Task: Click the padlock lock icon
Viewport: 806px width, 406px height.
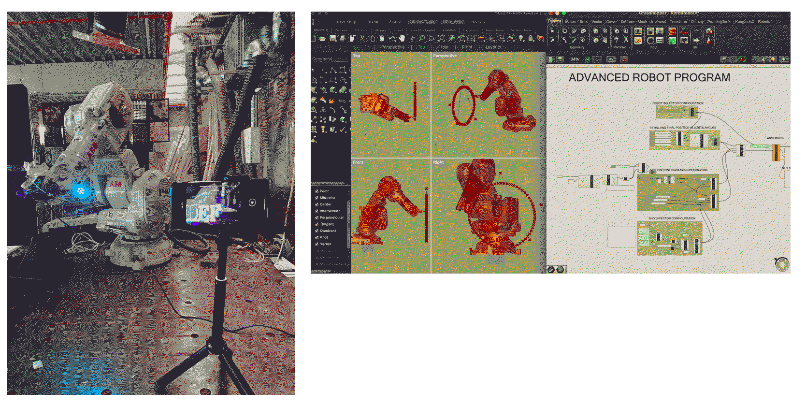Action: tap(531, 39)
